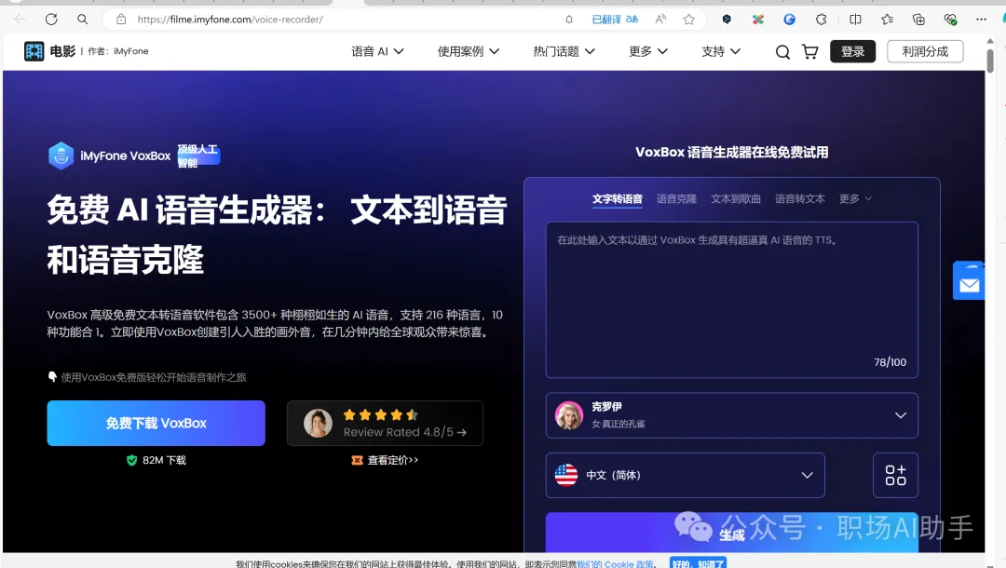Click the search magnifier icon in site header

point(782,51)
